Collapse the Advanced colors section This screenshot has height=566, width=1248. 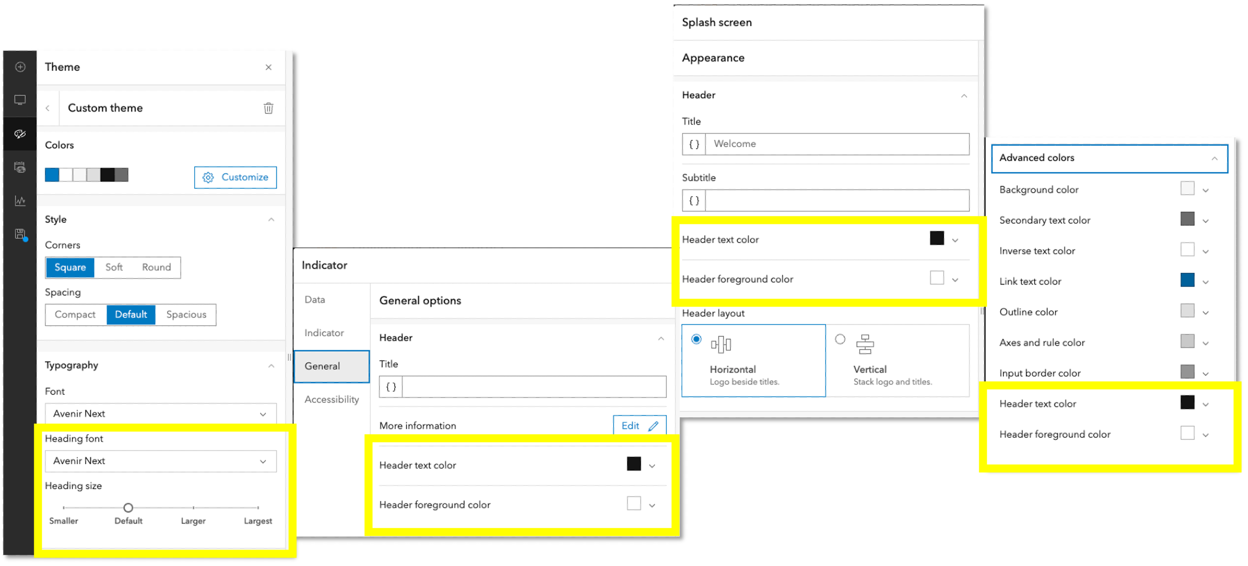[x=1214, y=159]
